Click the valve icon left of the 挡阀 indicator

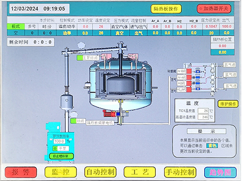click(74, 114)
